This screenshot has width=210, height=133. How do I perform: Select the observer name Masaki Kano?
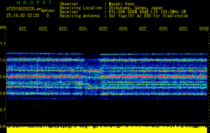coord(122,4)
